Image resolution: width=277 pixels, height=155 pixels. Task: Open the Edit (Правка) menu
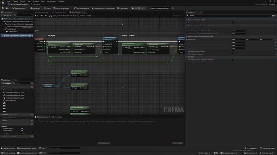[16, 1]
